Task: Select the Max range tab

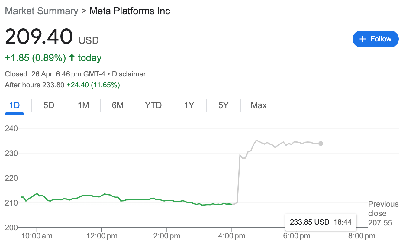Action: 259,105
